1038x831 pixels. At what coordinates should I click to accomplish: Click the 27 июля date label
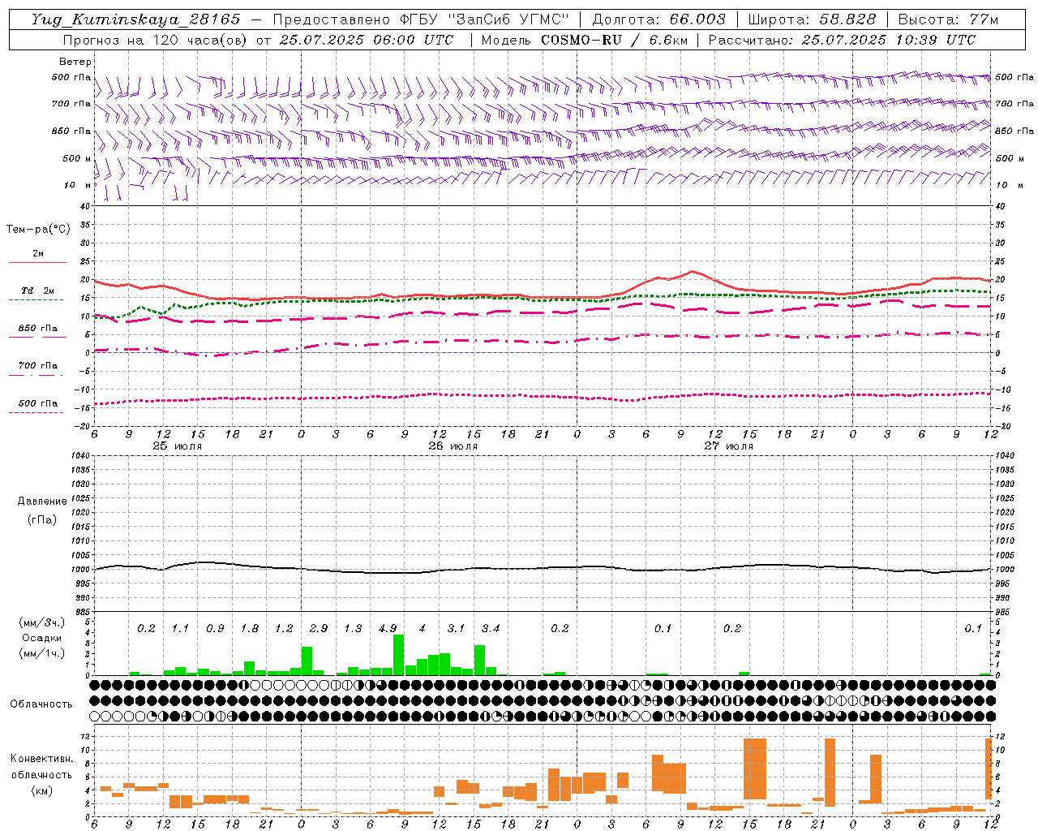[728, 446]
